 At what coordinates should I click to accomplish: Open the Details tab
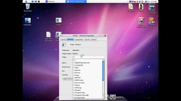tap(94, 40)
